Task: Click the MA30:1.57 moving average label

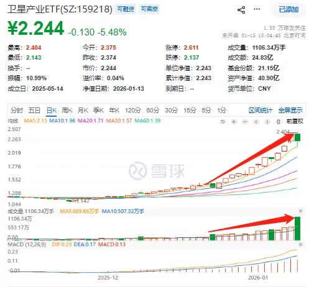Action: tap(119, 121)
